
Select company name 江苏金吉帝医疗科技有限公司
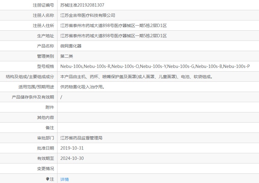(x=88, y=15)
